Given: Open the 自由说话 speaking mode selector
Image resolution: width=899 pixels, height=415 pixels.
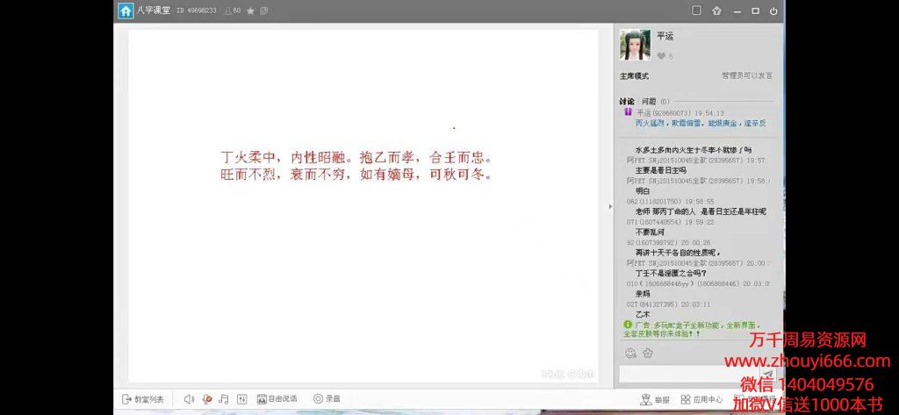Looking at the screenshot, I should 277,399.
